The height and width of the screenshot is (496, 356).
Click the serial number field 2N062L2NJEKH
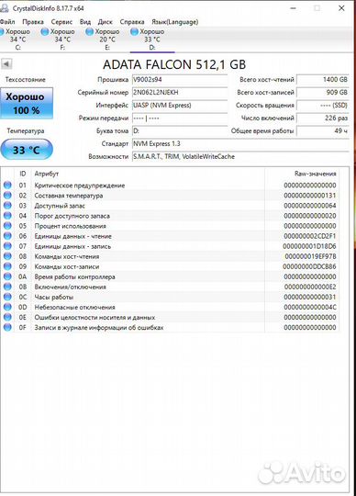[x=180, y=93]
